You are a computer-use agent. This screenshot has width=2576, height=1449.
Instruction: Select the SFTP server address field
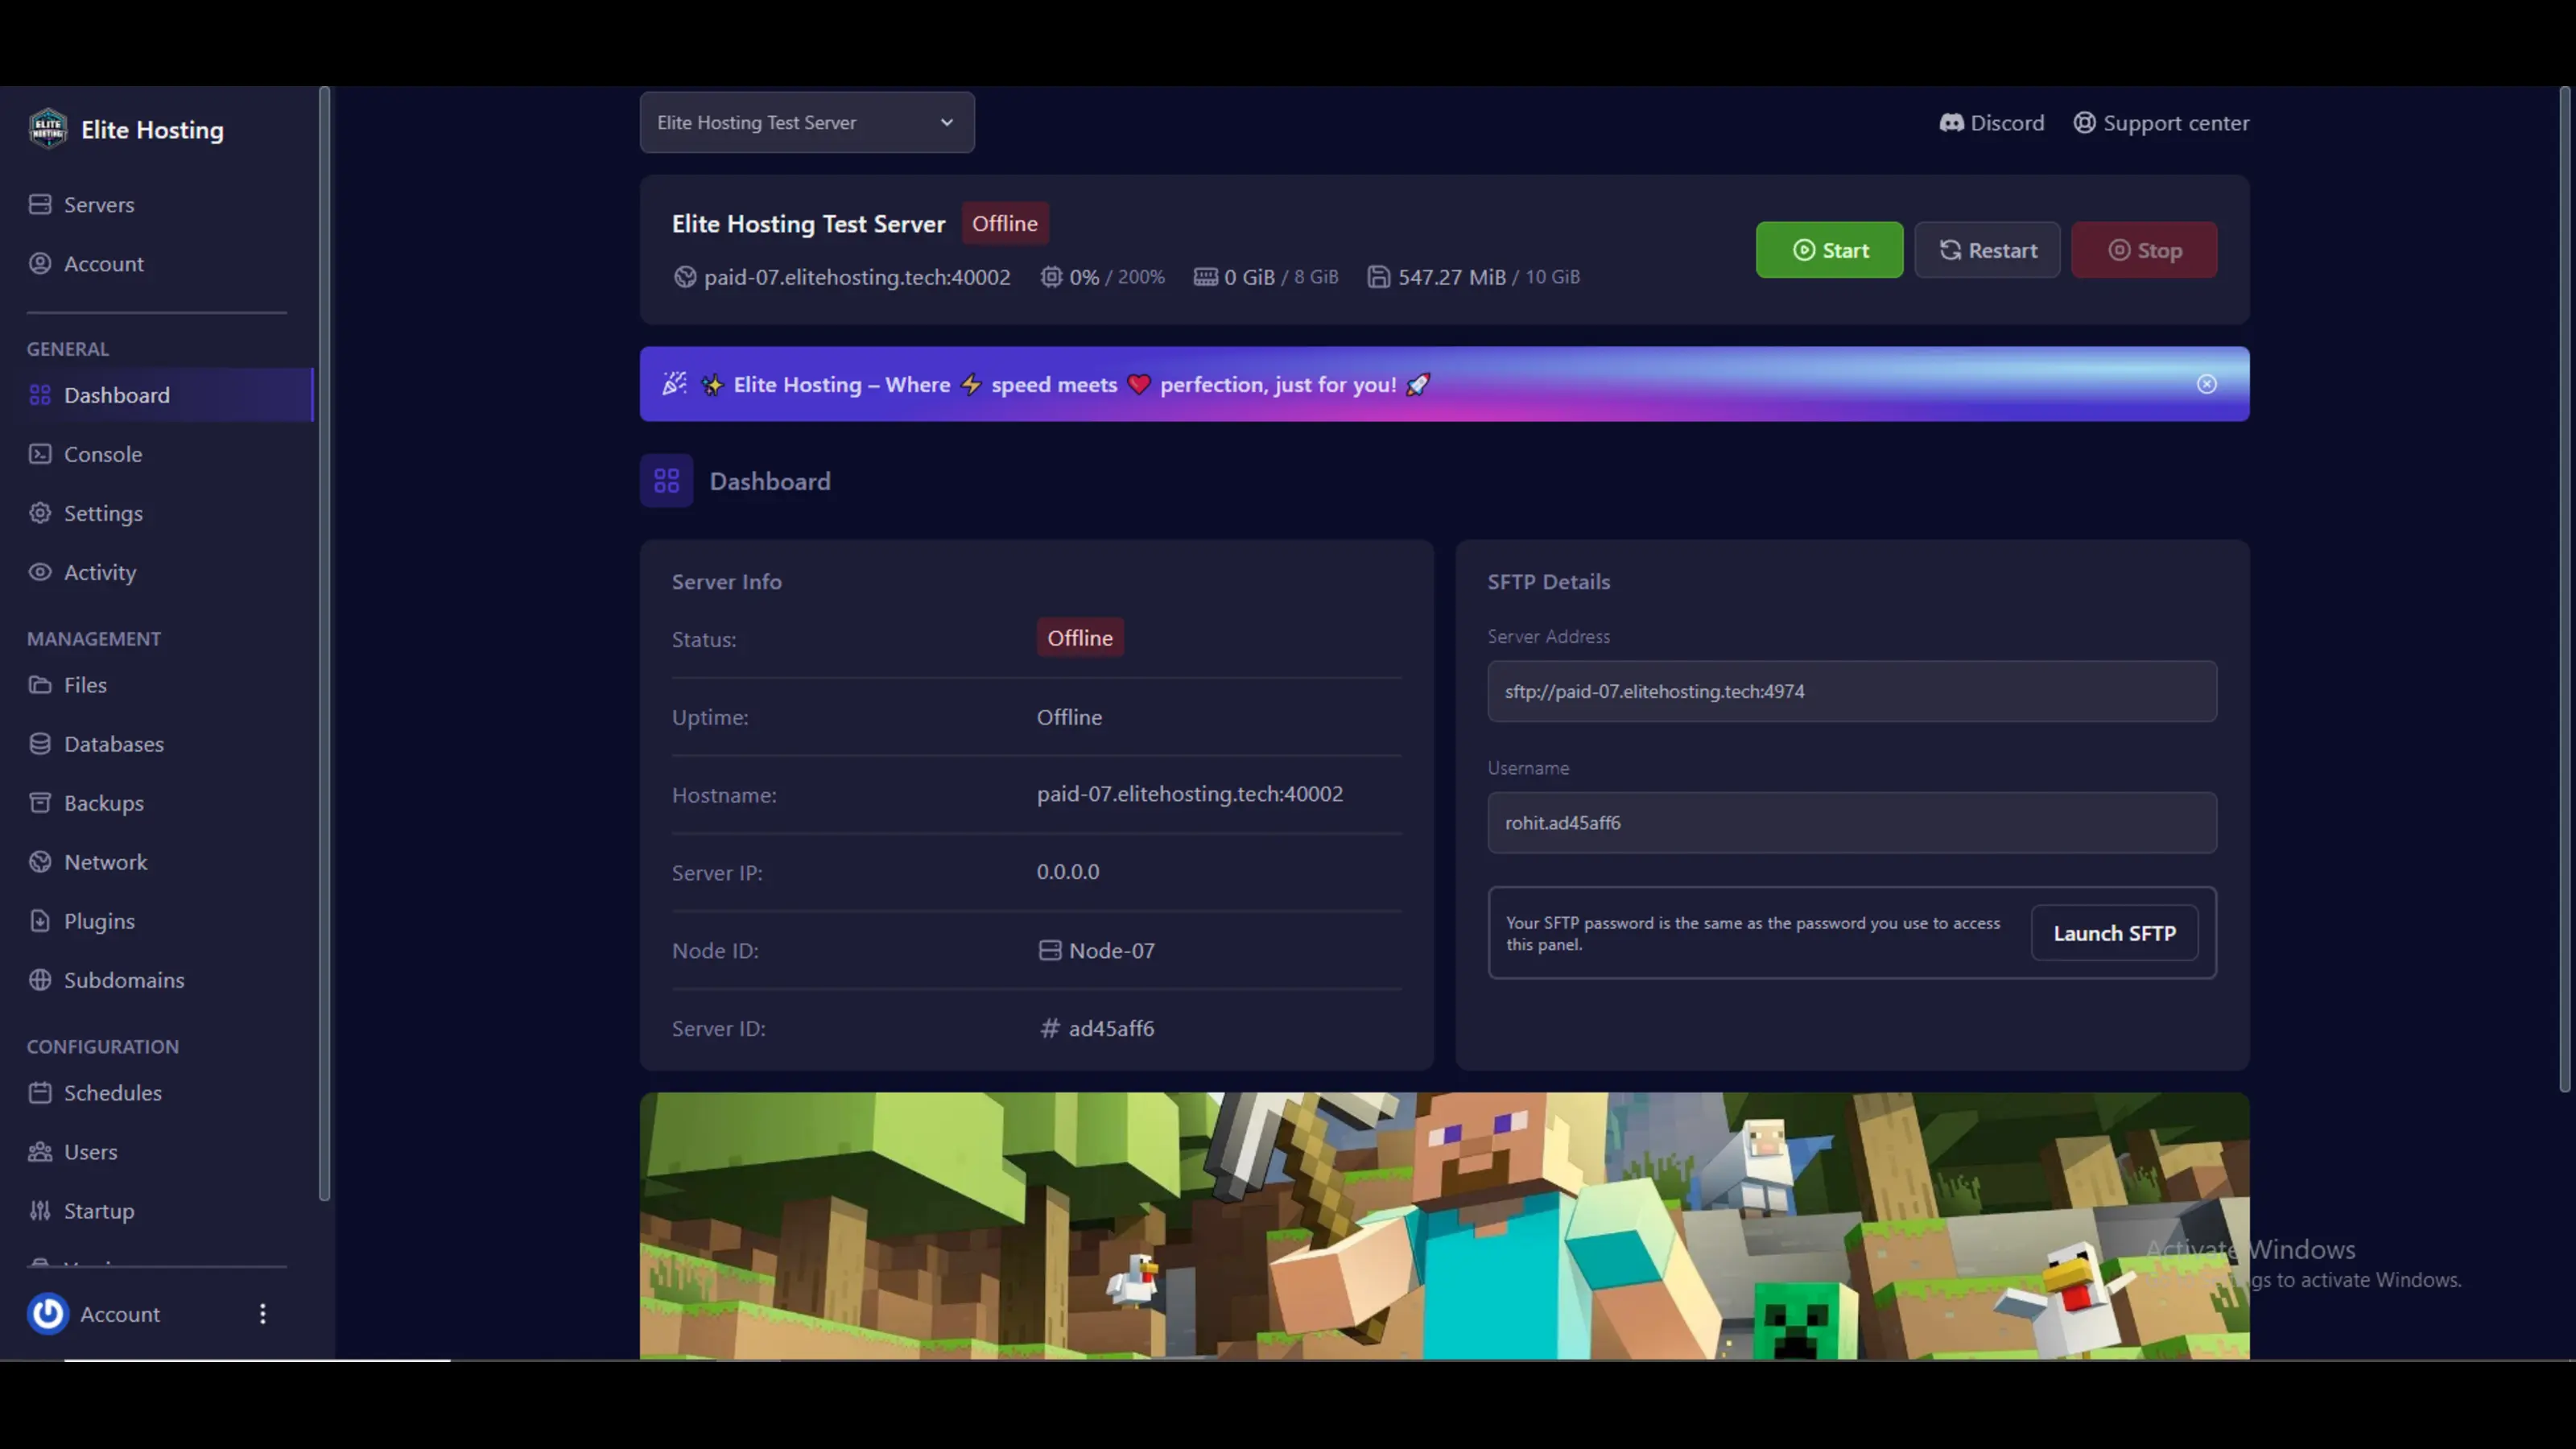pos(1851,691)
